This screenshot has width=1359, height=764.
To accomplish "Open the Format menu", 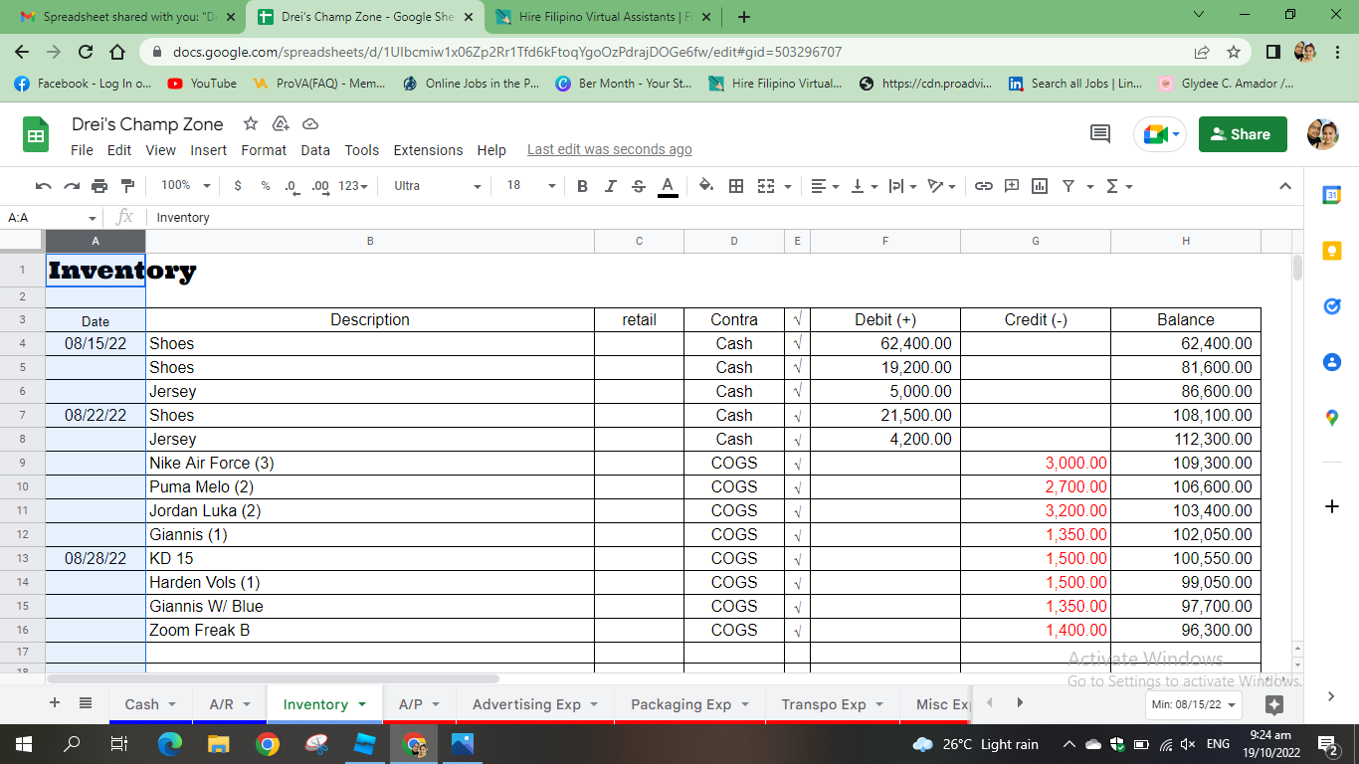I will point(264,150).
